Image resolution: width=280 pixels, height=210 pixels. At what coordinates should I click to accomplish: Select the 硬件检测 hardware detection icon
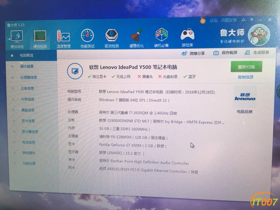[x=40, y=39]
